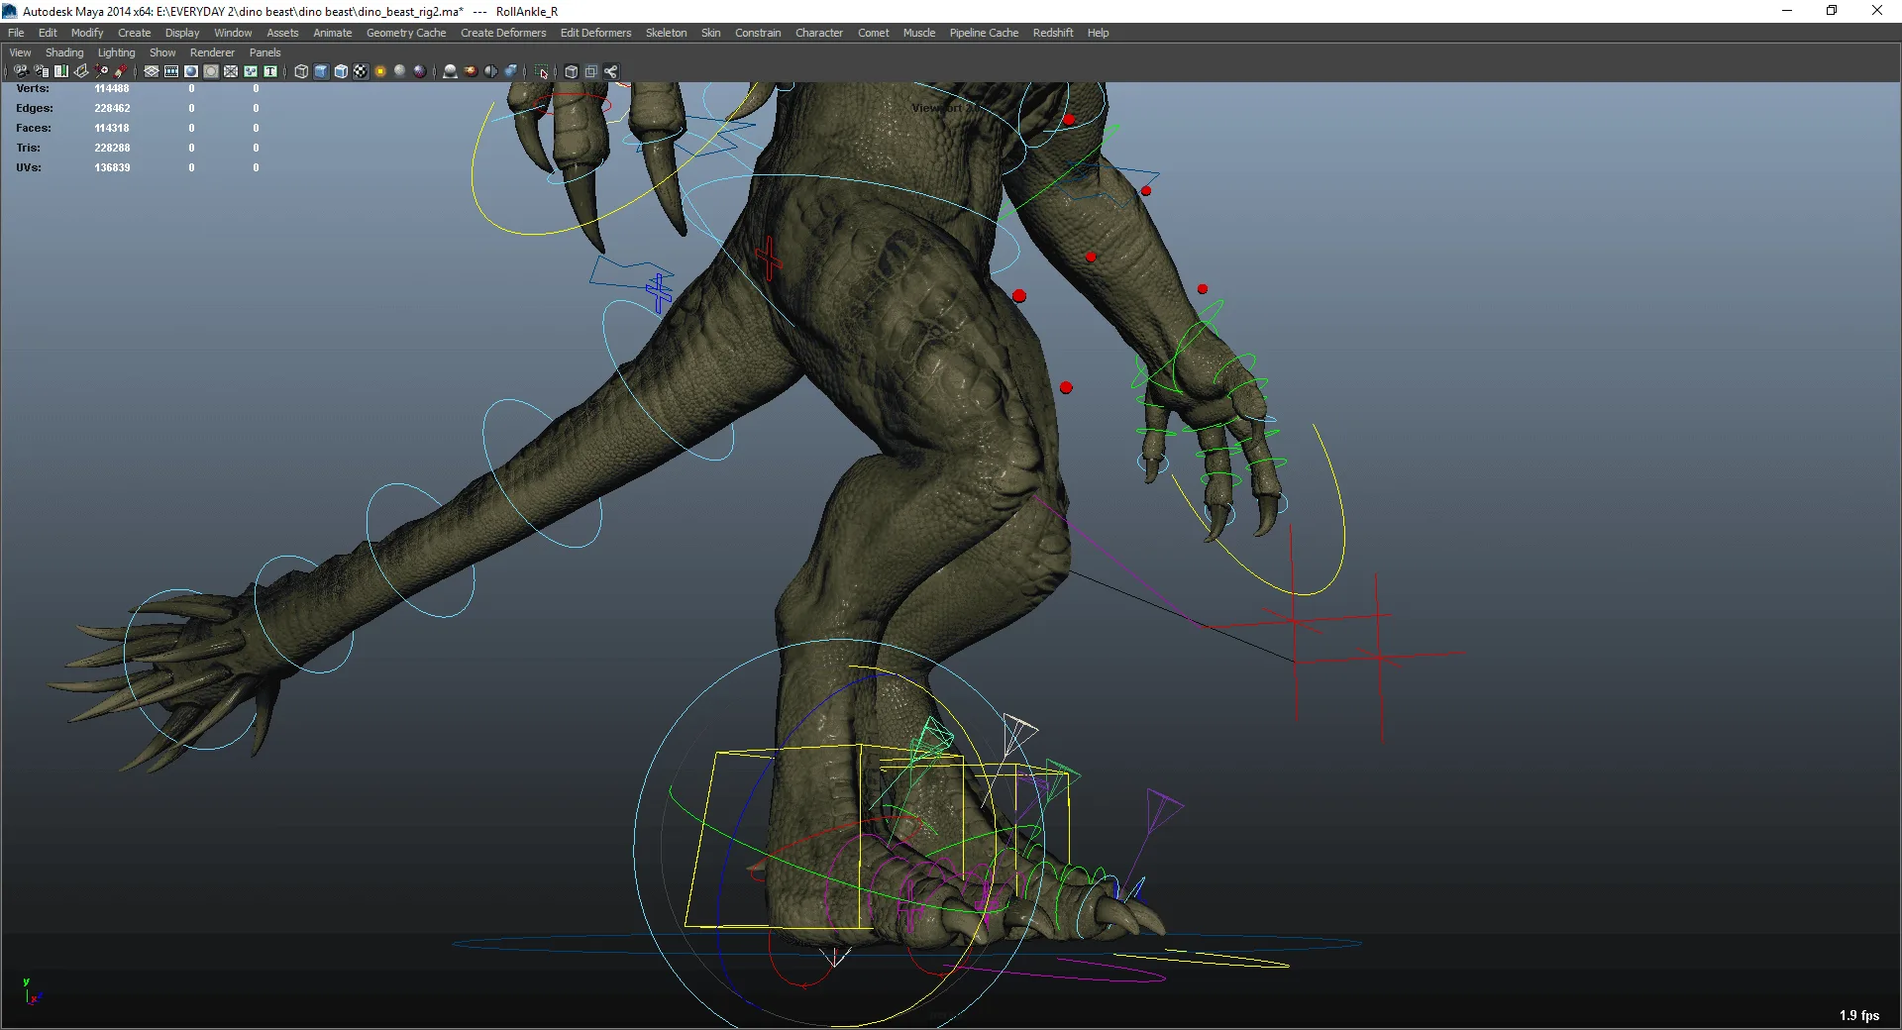Screen dimensions: 1902x1030
Task: Expand the panel View dropdown menu
Action: 20,52
